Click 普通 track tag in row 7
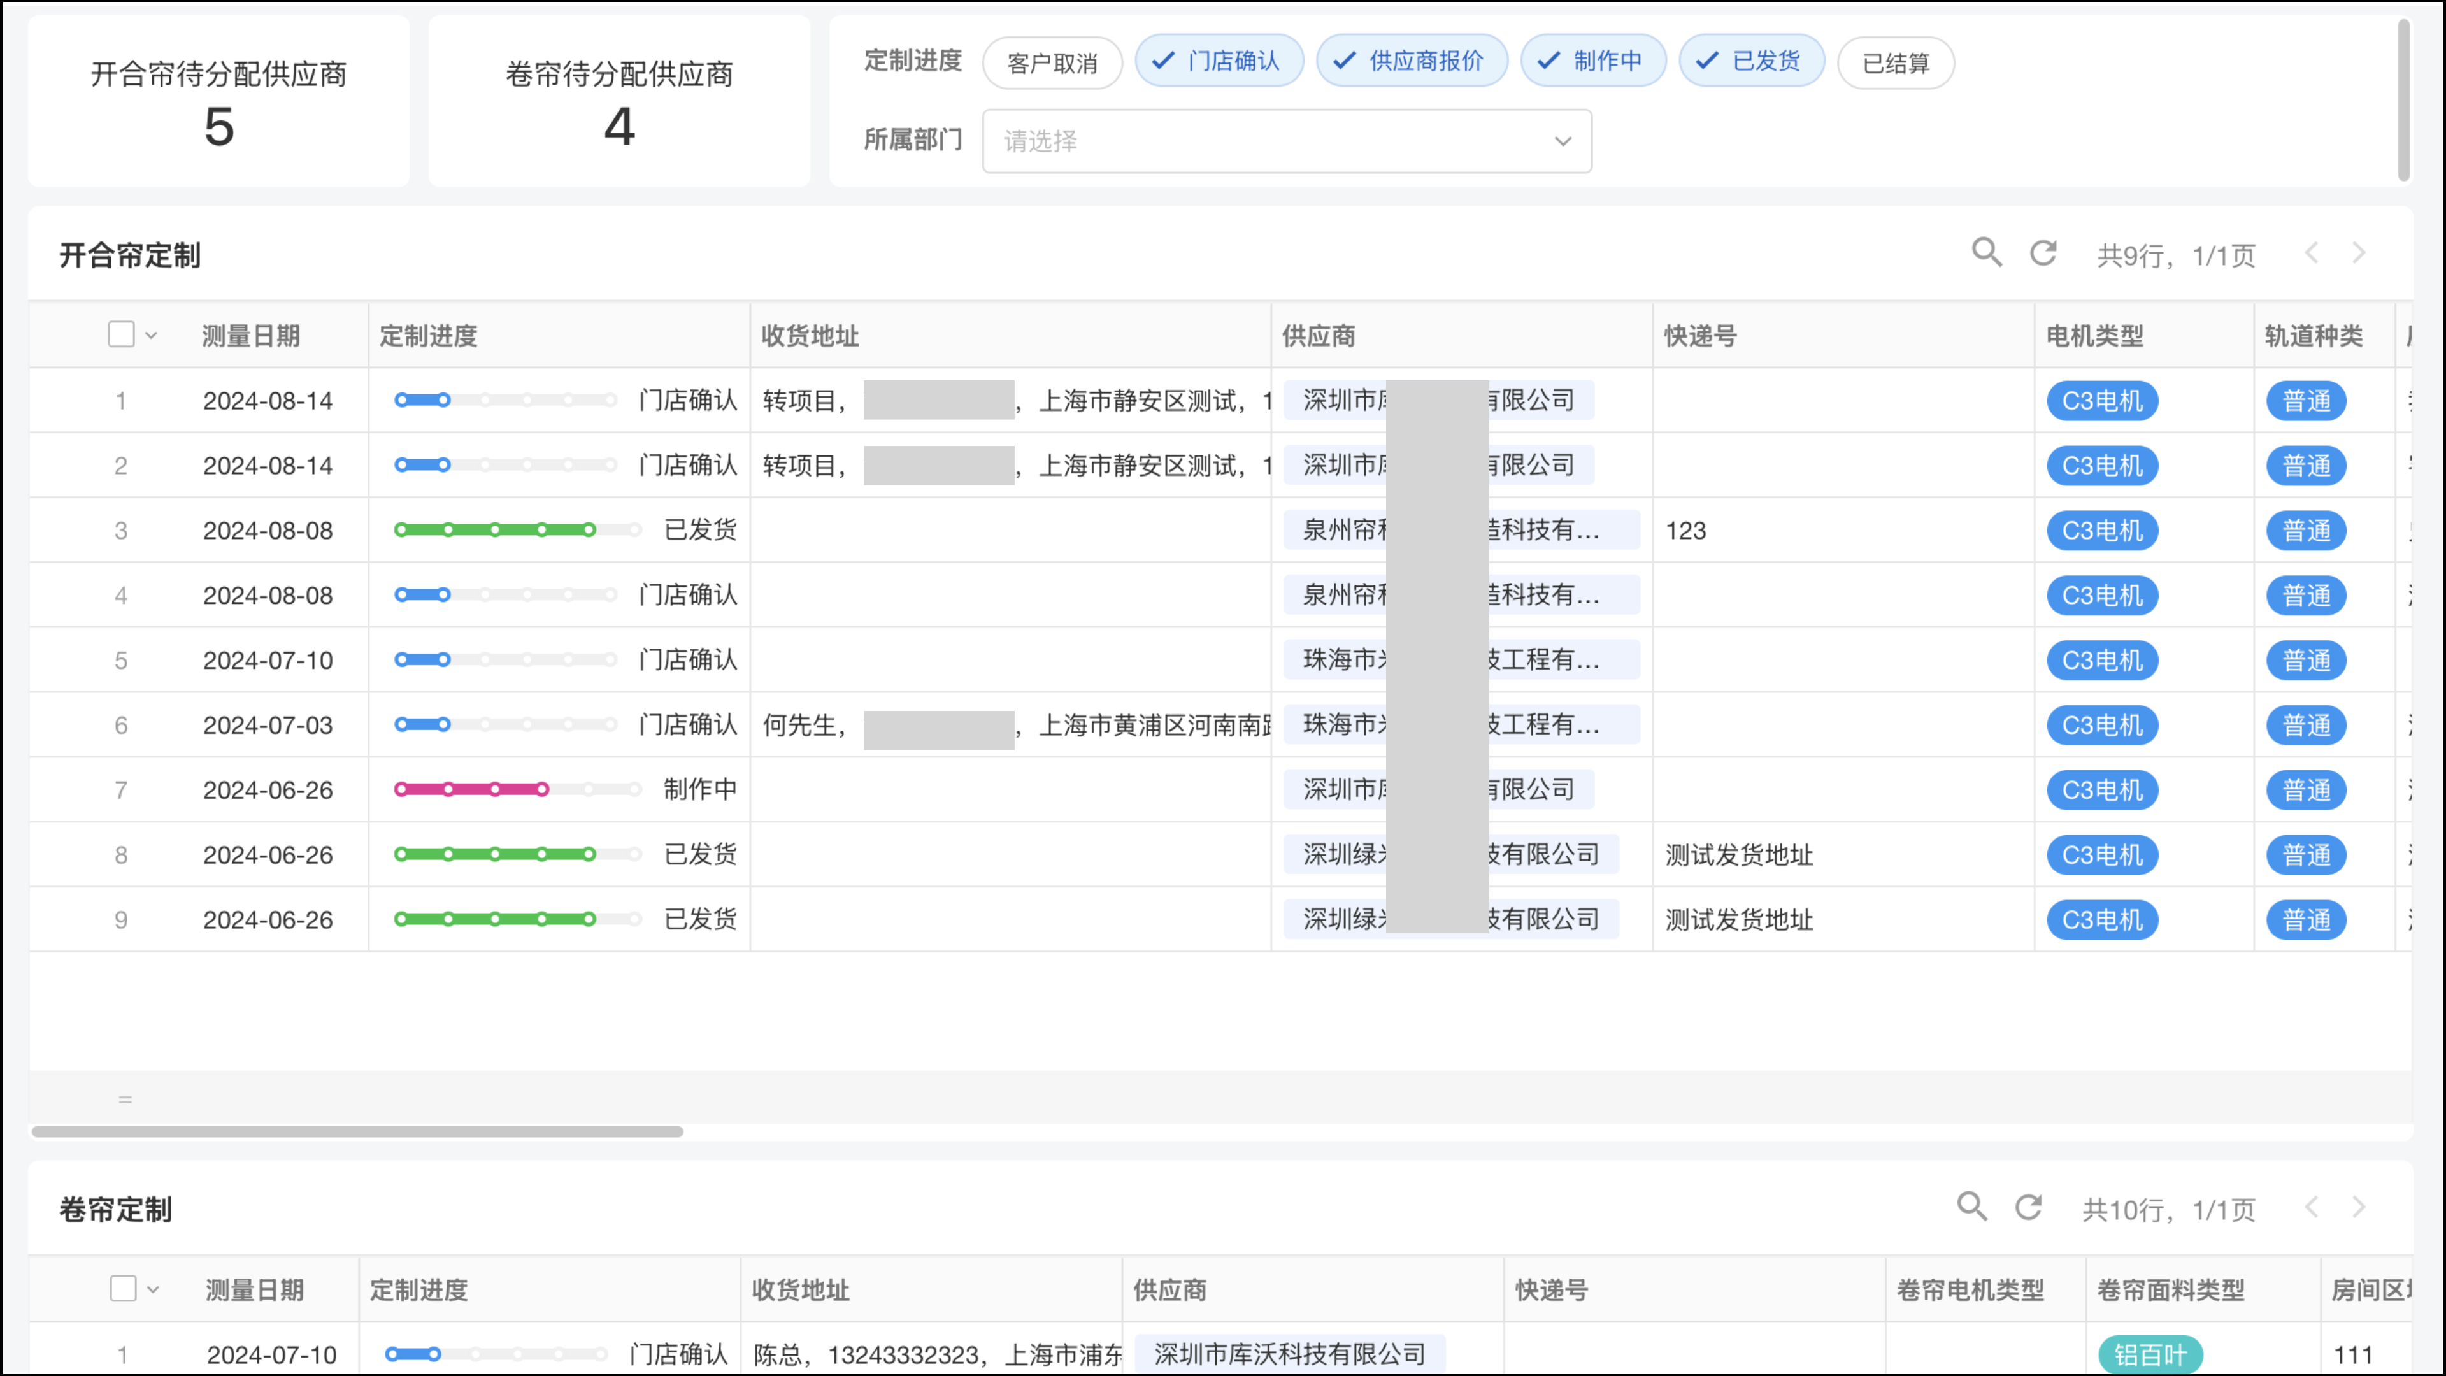This screenshot has height=1376, width=2446. coord(2307,789)
